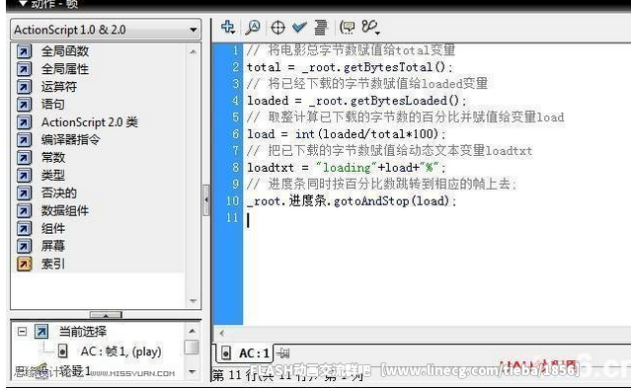This screenshot has width=631, height=389.
Task: Click the pin script icon beside AC:1
Action: click(x=282, y=353)
